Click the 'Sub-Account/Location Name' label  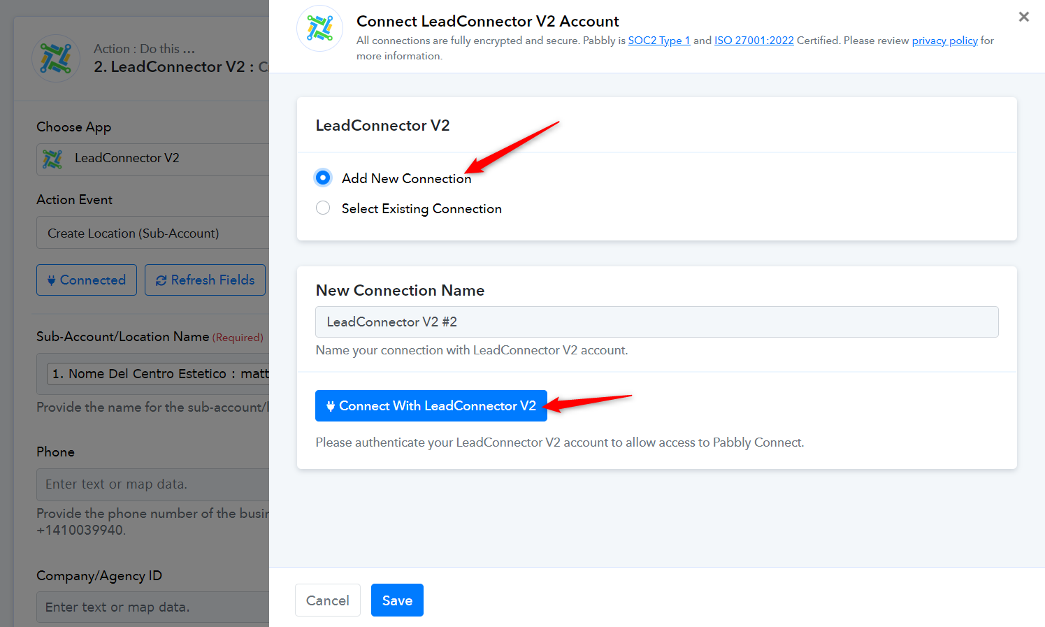pos(122,337)
